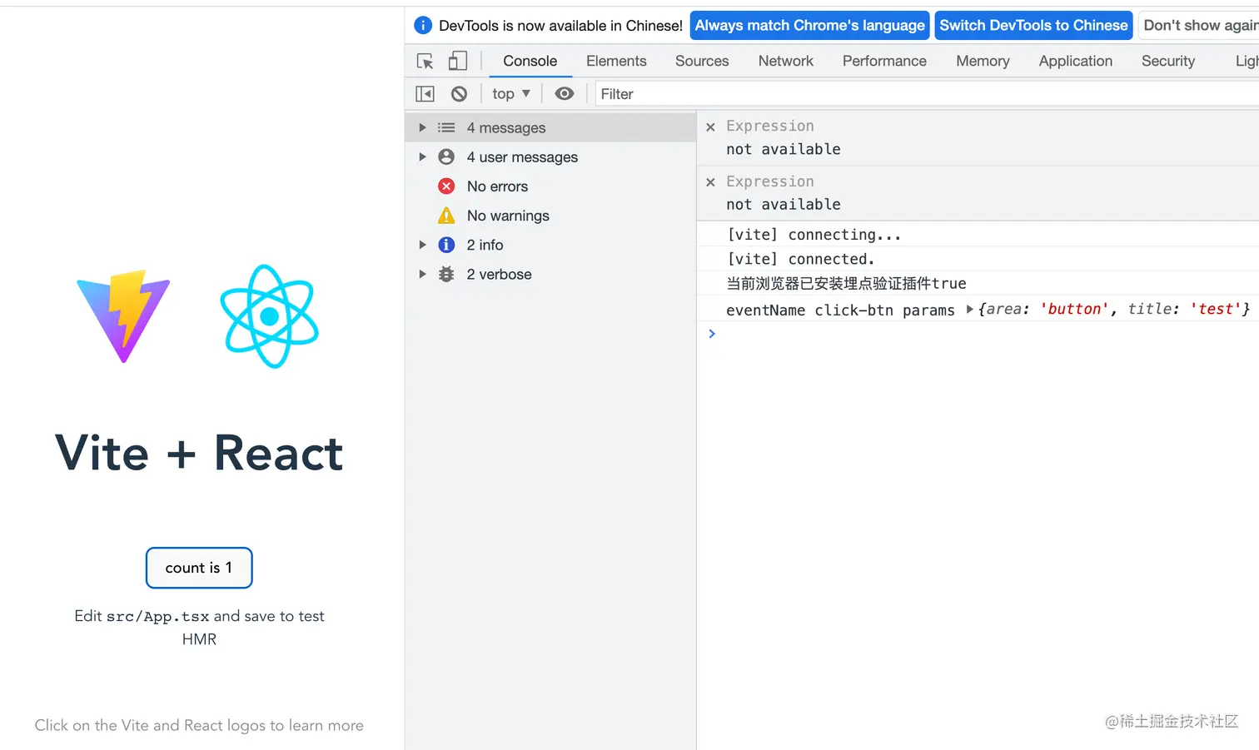Click the blue 2 info icon
The height and width of the screenshot is (750, 1259).
446,245
